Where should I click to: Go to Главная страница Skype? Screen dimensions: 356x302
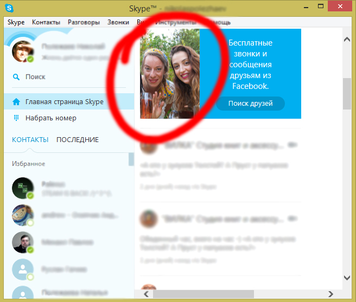(x=69, y=101)
